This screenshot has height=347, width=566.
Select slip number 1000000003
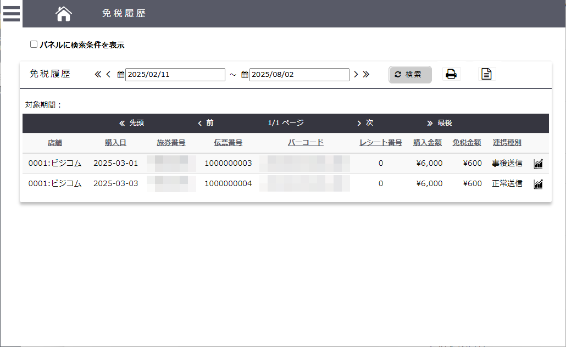click(228, 164)
